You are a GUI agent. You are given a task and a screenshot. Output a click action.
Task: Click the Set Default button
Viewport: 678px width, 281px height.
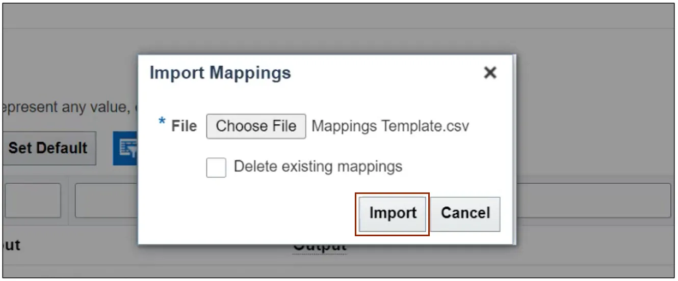click(x=48, y=148)
